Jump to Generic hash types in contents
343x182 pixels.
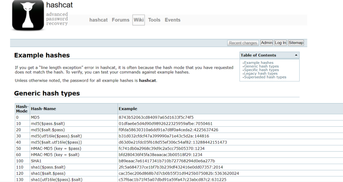click(261, 66)
